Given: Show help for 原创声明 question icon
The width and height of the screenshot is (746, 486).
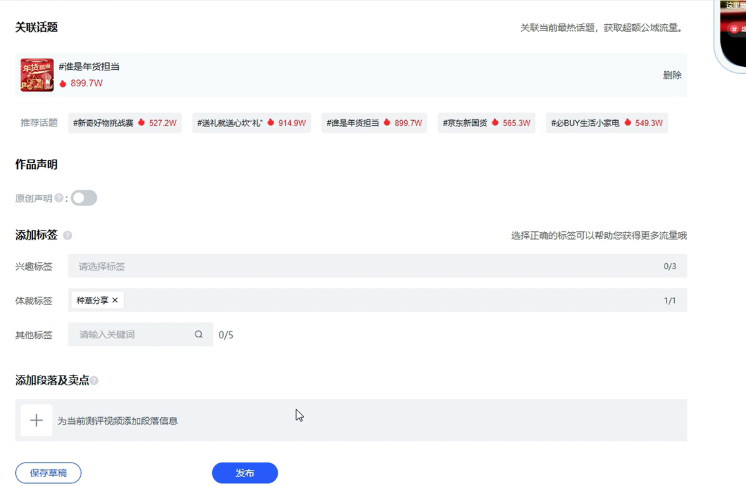Looking at the screenshot, I should [x=59, y=198].
